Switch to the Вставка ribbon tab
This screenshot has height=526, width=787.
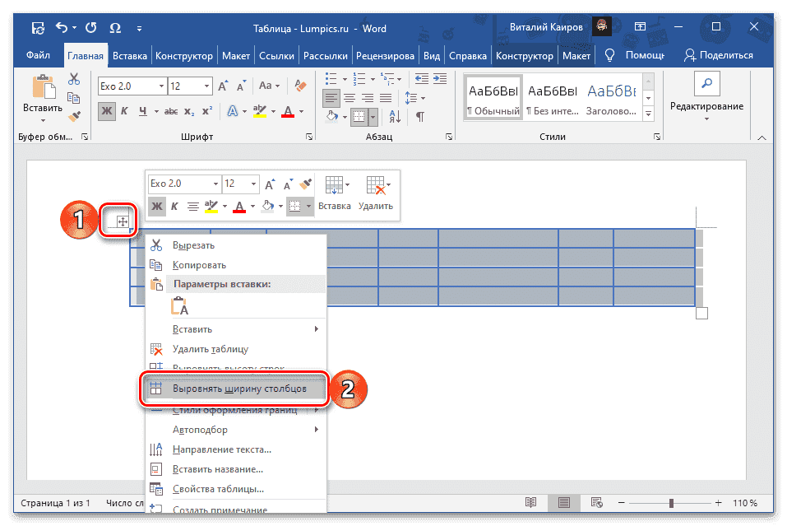[130, 56]
